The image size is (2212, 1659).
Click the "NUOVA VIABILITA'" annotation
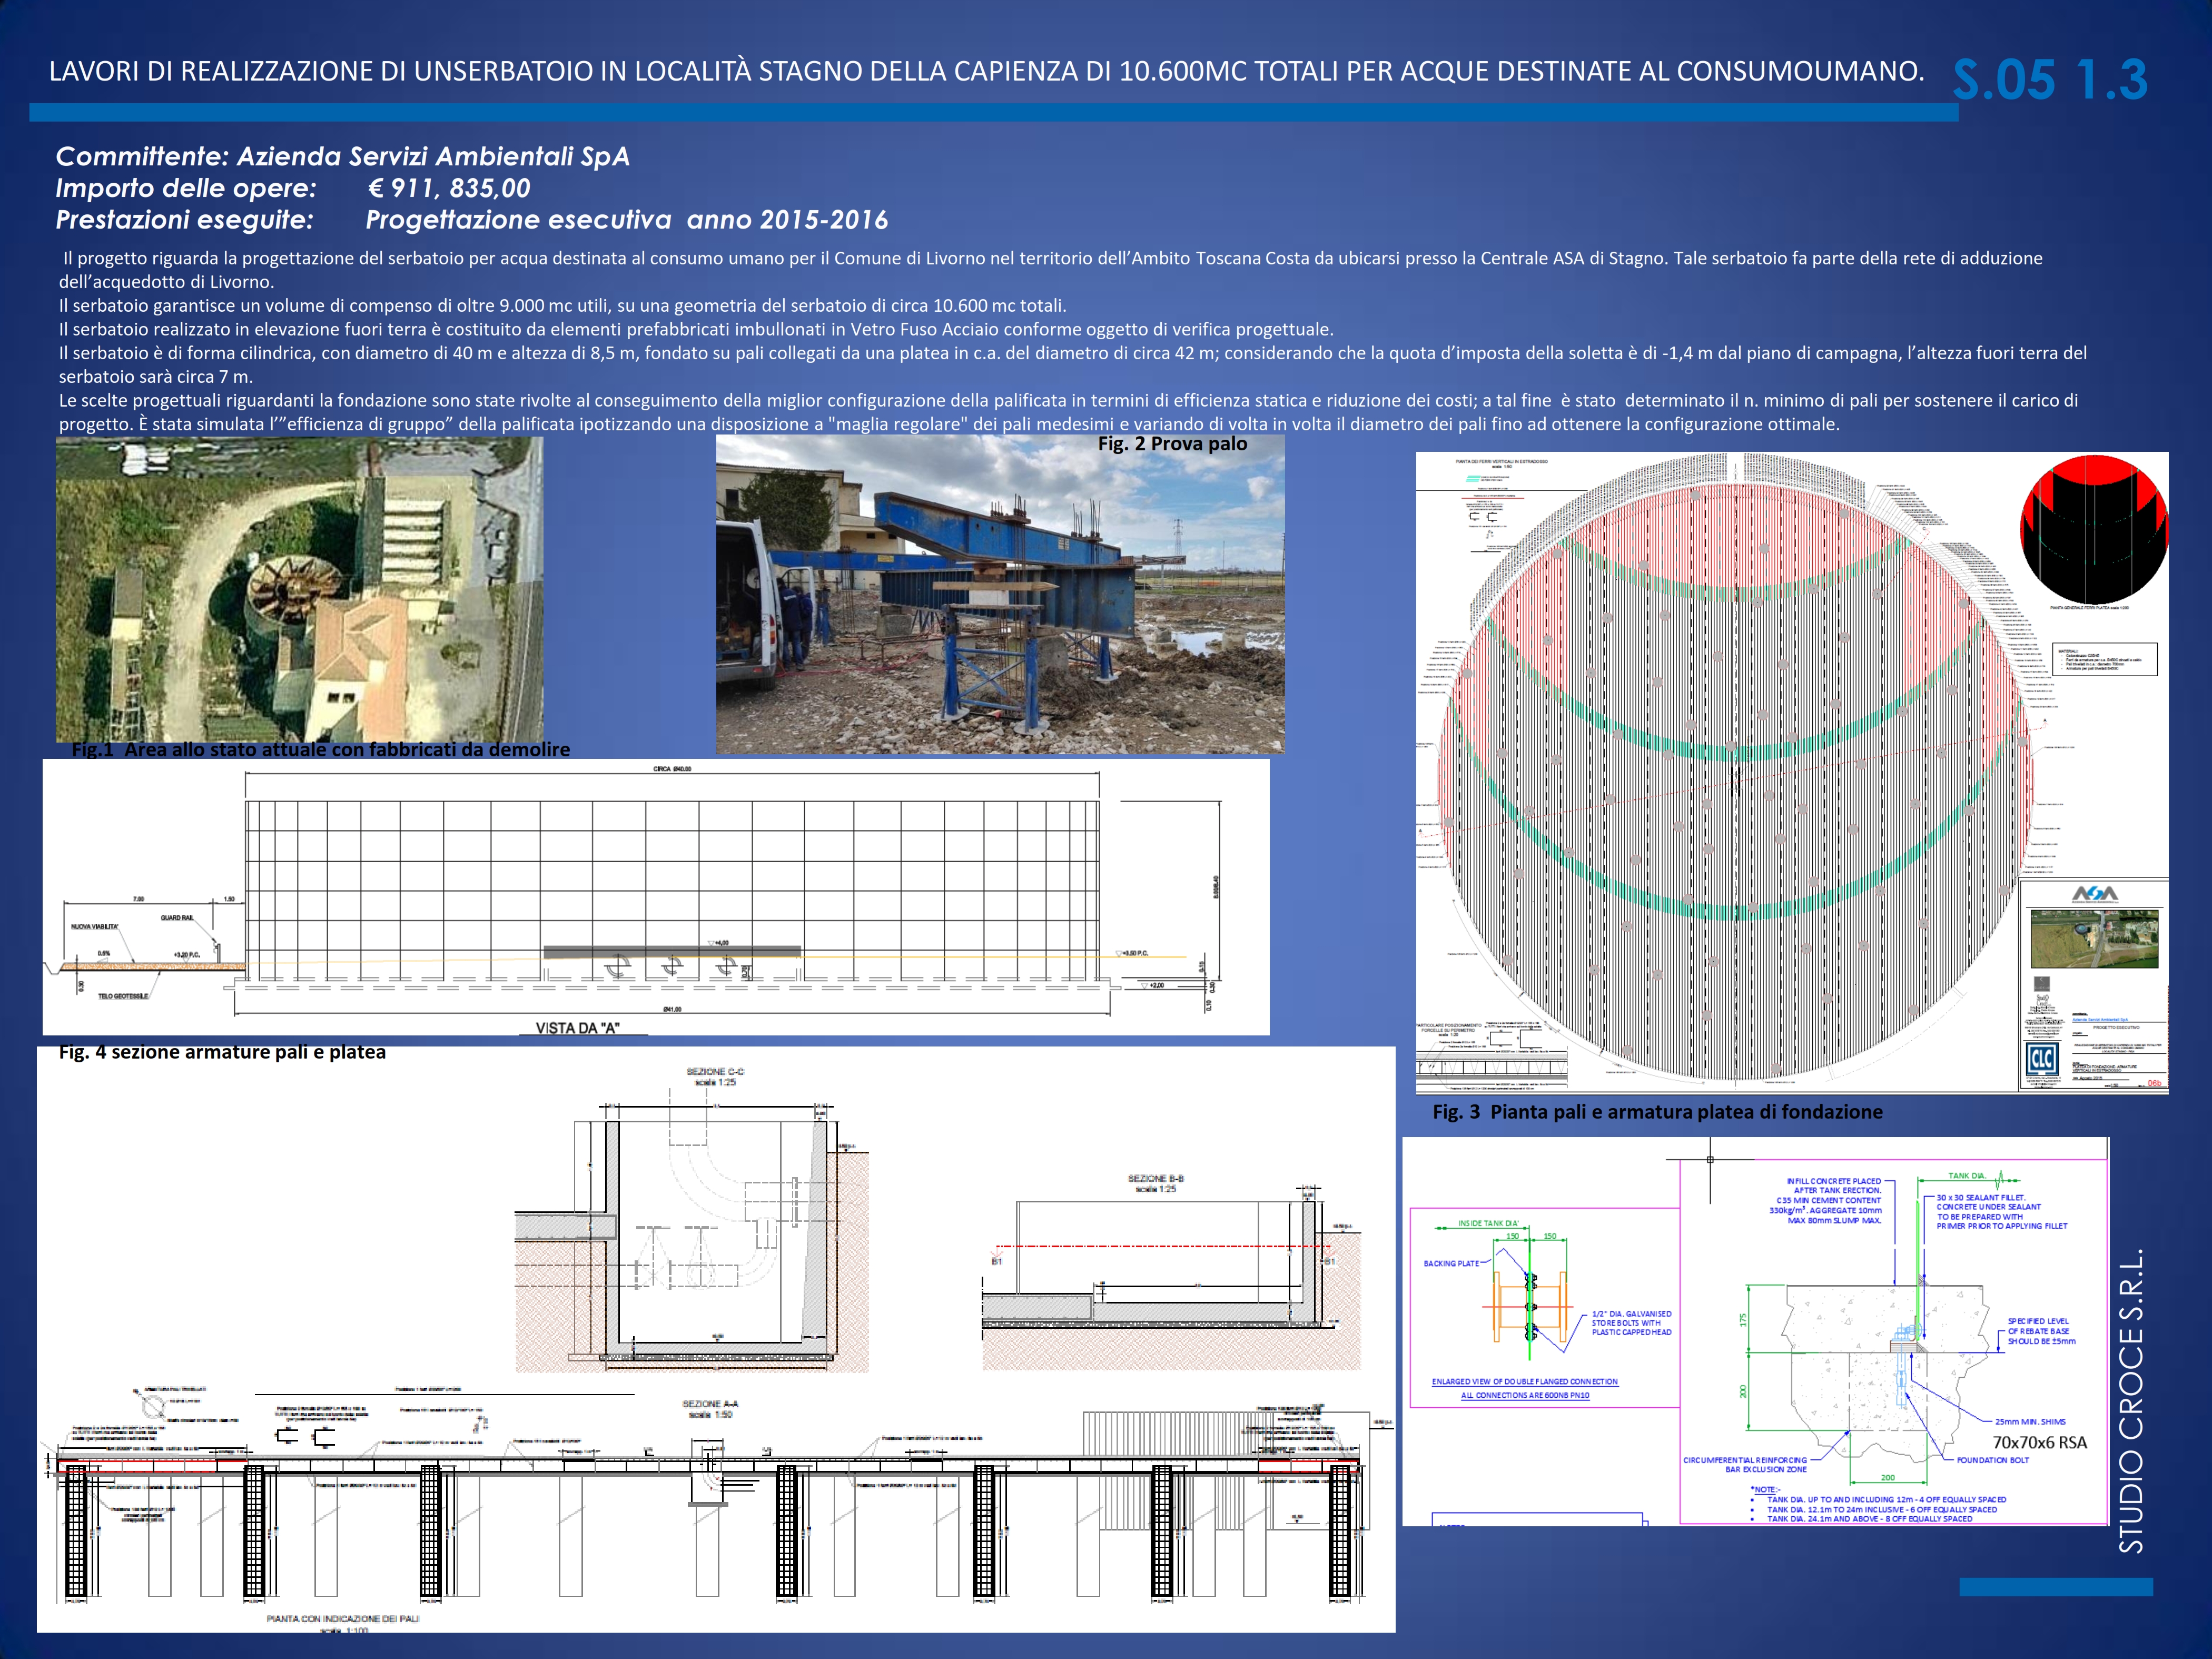(x=94, y=927)
